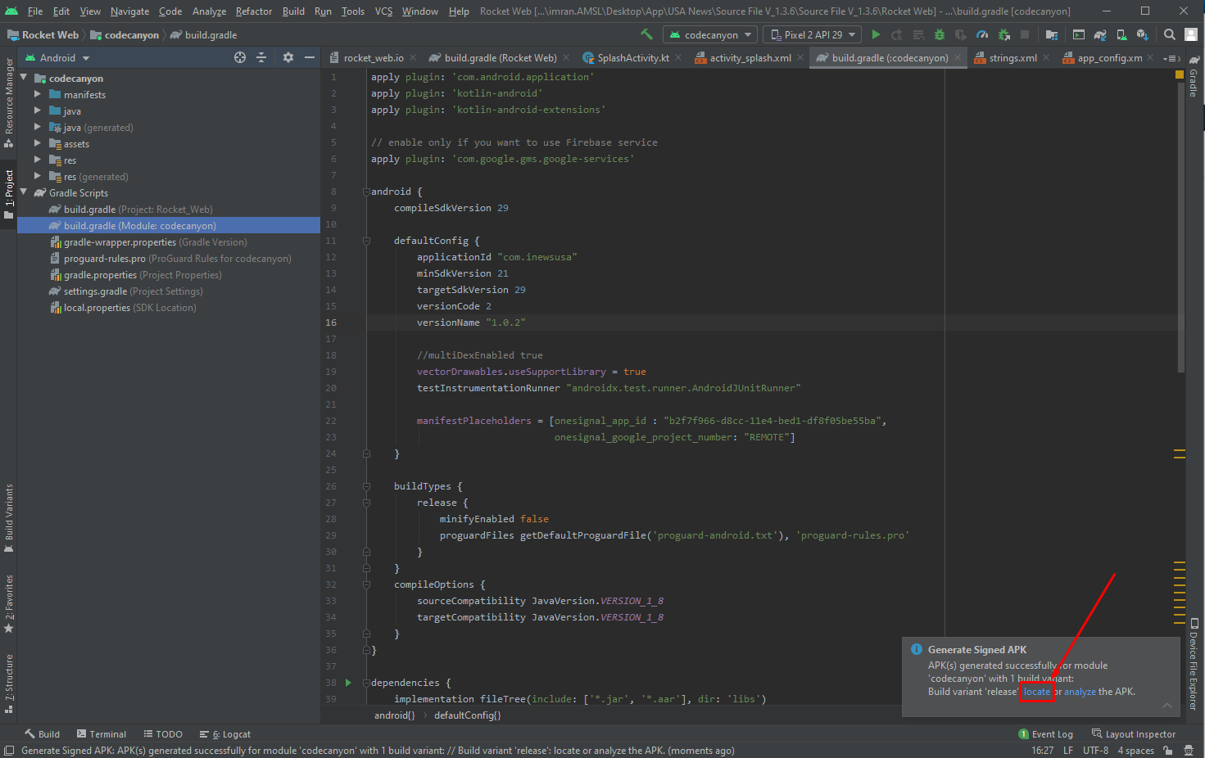Sync Project with Gradle Files icon
Image resolution: width=1205 pixels, height=758 pixels.
(1100, 34)
